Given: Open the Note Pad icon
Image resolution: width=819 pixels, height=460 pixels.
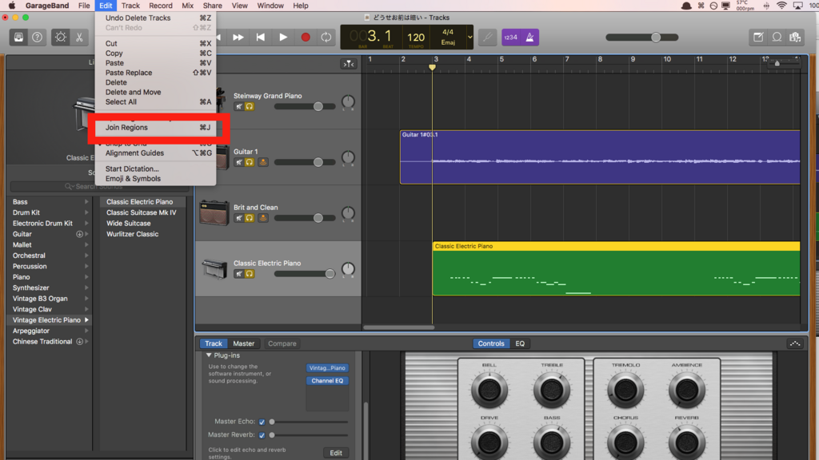Looking at the screenshot, I should coord(758,37).
